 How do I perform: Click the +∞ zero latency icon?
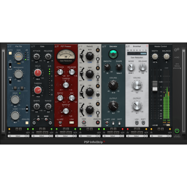(177, 57)
